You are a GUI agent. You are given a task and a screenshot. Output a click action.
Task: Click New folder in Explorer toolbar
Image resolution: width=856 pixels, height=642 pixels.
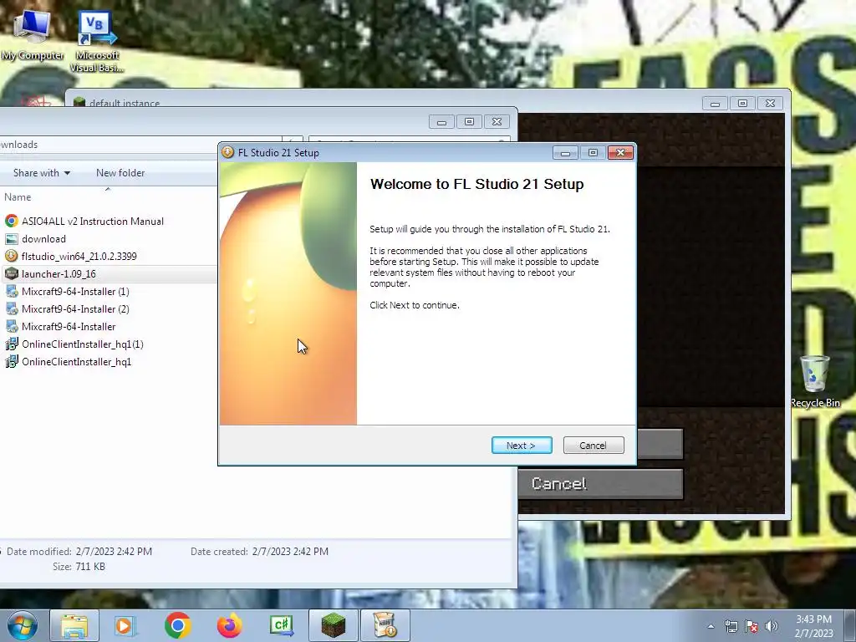(120, 173)
